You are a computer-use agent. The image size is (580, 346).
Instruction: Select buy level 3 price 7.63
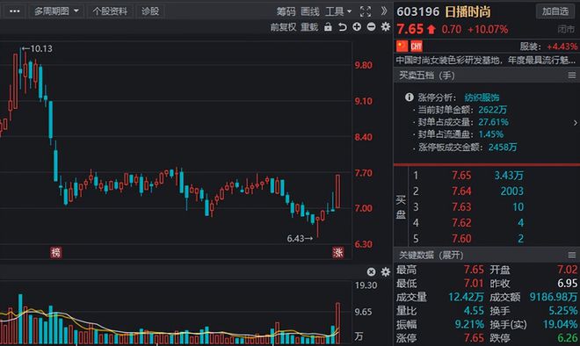coord(461,207)
